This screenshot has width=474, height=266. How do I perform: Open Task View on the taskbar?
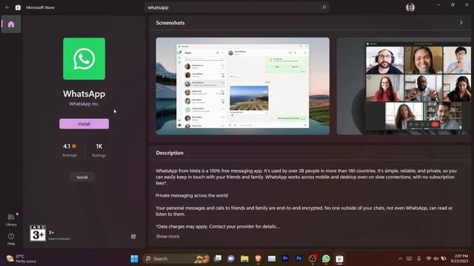(x=217, y=259)
